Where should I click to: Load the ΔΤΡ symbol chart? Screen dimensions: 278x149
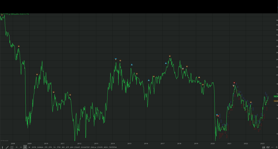click(67, 147)
